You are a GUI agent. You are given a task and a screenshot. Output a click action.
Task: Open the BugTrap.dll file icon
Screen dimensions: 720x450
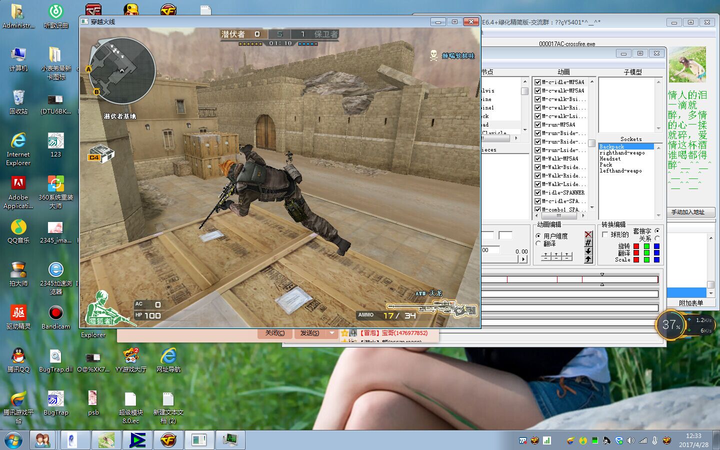click(55, 360)
